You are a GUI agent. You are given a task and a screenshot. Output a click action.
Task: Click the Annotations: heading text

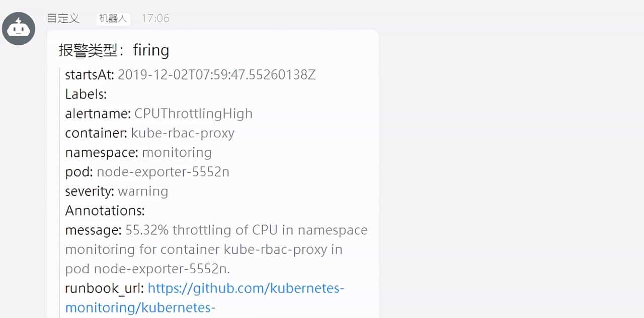[105, 210]
